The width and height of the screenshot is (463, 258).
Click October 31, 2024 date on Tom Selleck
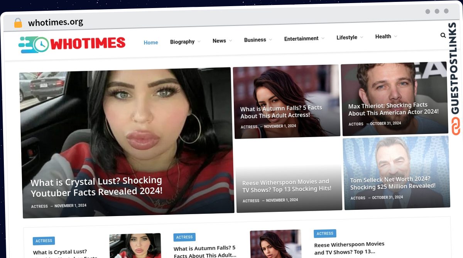click(x=387, y=198)
